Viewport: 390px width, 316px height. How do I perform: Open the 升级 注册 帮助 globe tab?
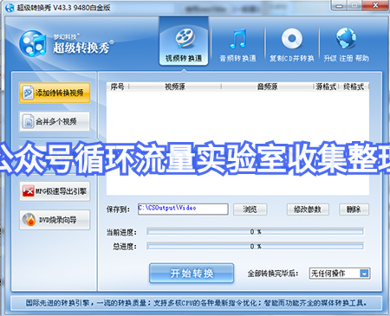[x=346, y=45]
